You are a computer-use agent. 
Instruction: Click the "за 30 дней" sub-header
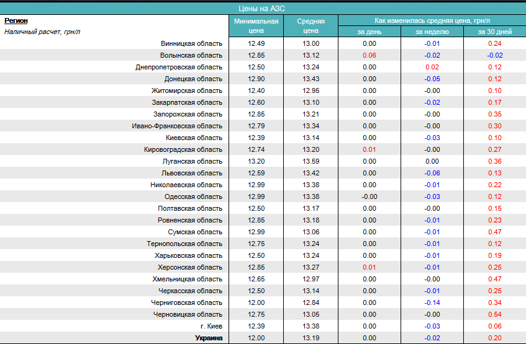pyautogui.click(x=494, y=32)
